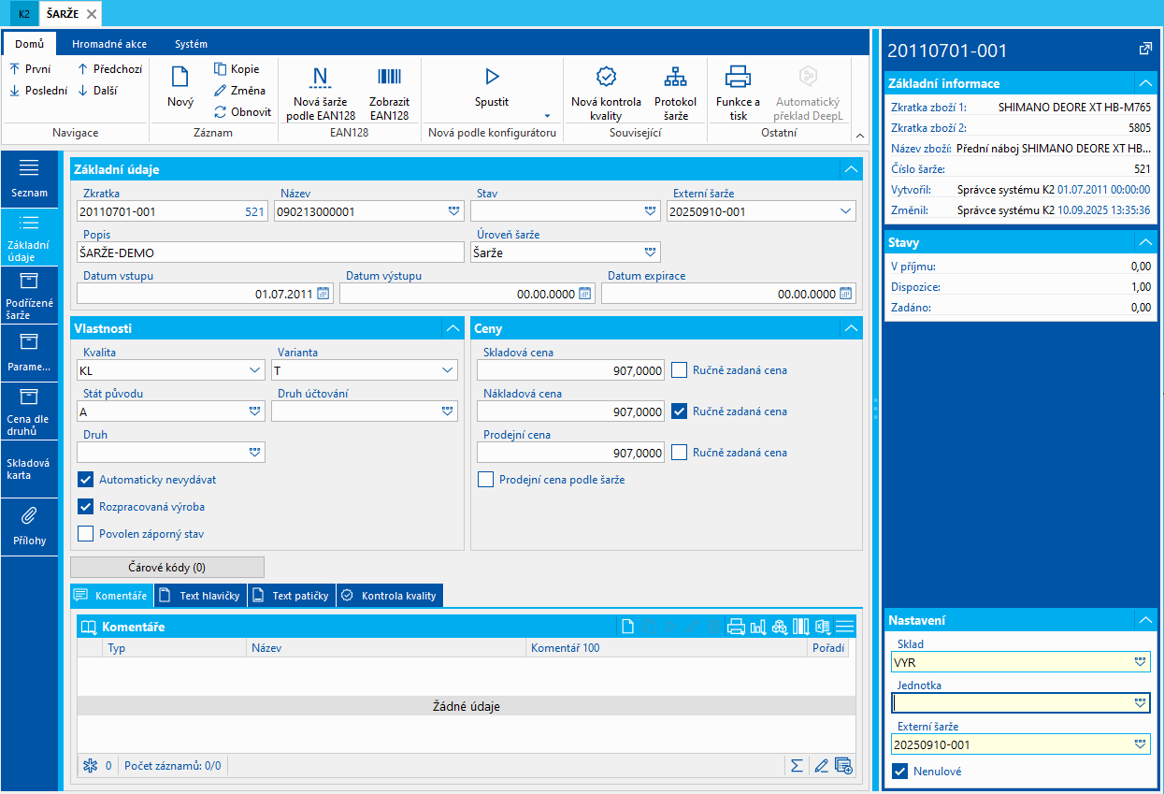1164x794 pixels.
Task: Click Excel export icon in Komentáře toolbar
Action: click(x=823, y=627)
